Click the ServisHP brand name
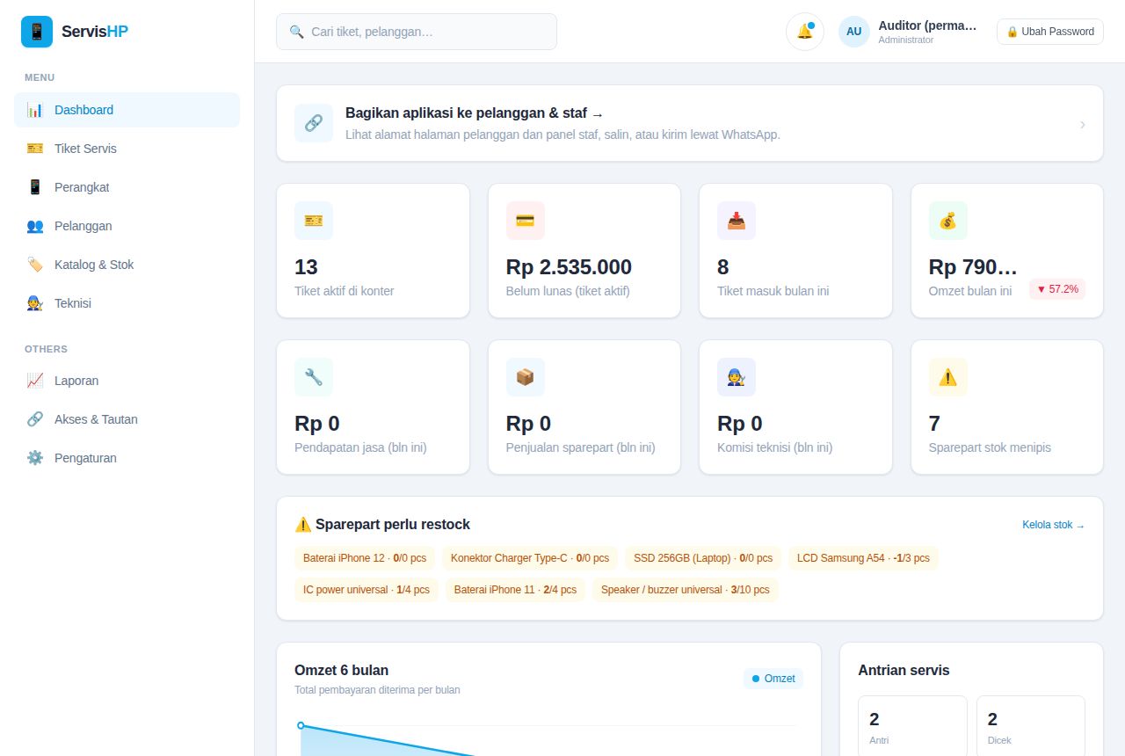This screenshot has height=756, width=1125. [x=95, y=32]
